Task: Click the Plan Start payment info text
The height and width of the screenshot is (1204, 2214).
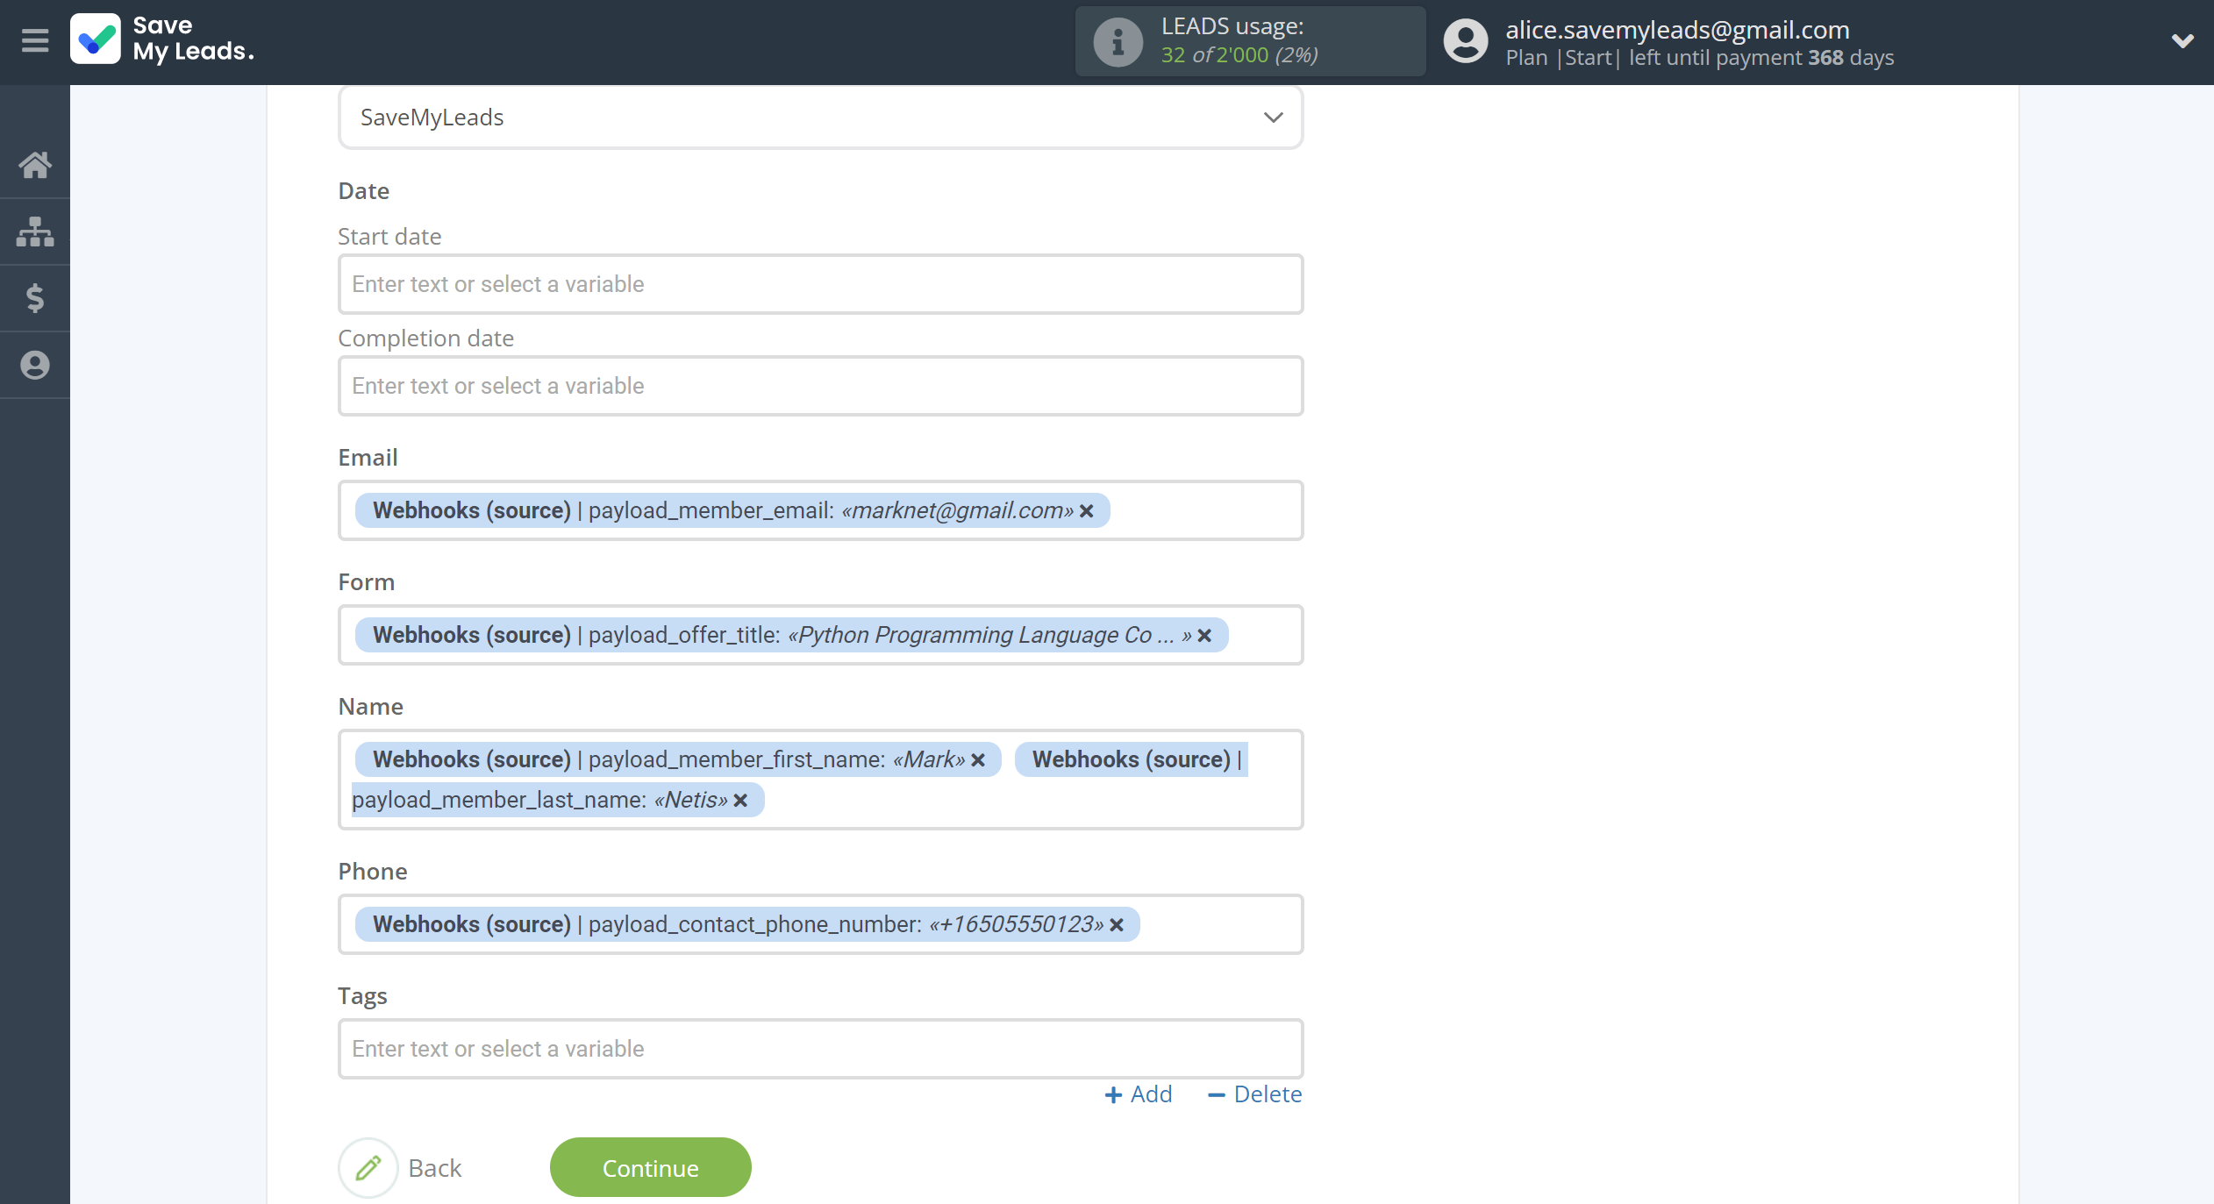Action: pyautogui.click(x=1700, y=58)
